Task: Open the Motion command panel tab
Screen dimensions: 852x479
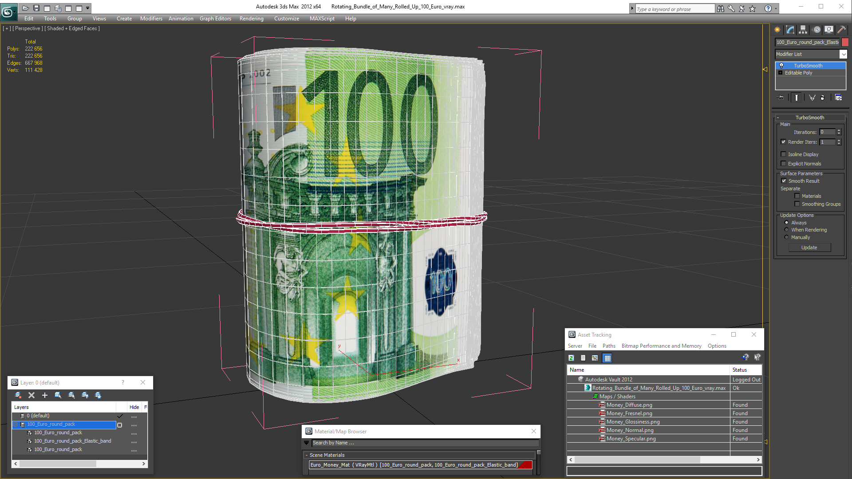Action: point(816,30)
